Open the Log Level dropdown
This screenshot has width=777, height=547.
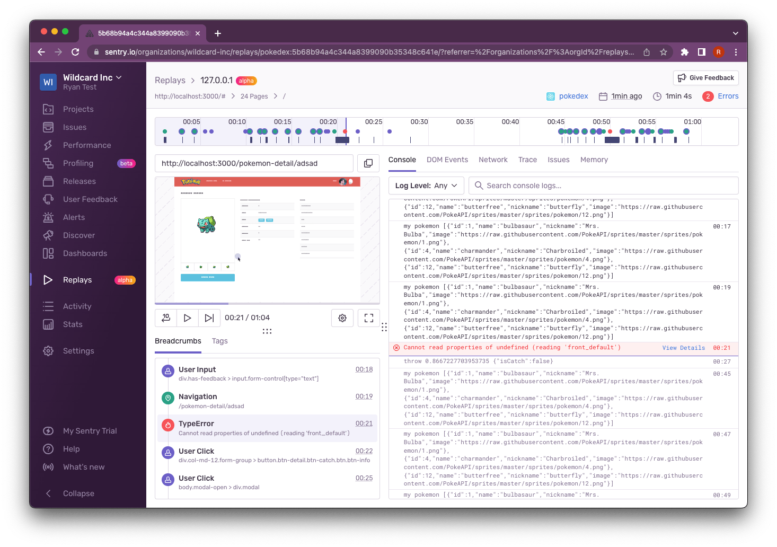point(427,186)
